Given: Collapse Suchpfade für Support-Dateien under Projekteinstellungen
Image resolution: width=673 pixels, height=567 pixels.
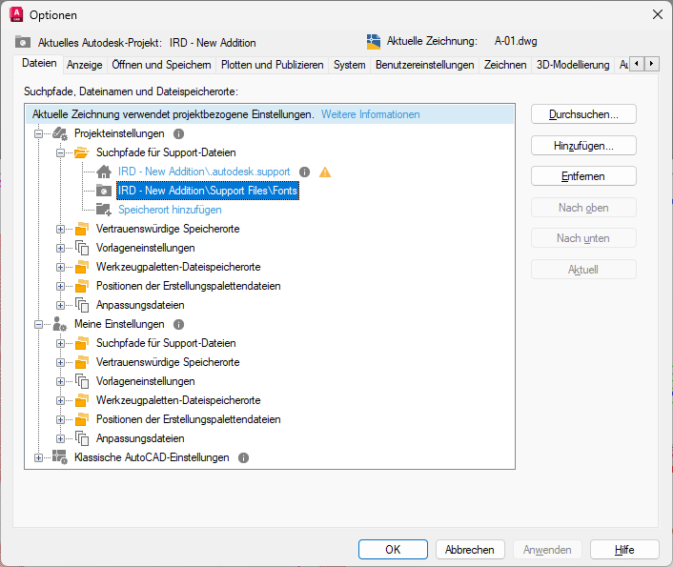Looking at the screenshot, I should 60,152.
